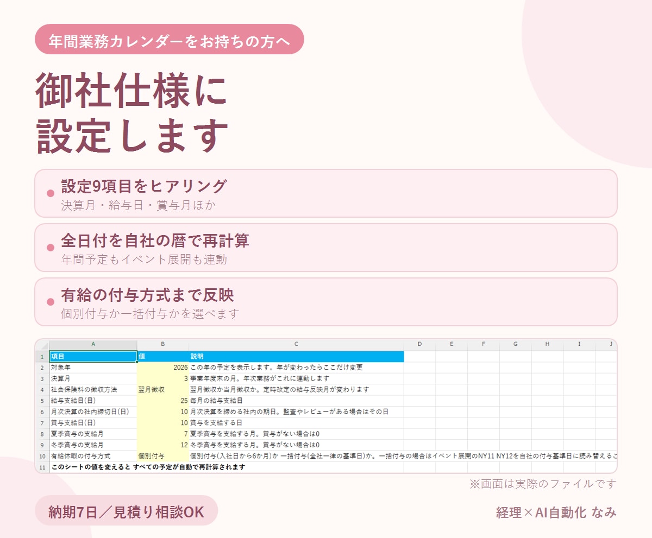Select the value 3 for 決算月
This screenshot has height=538, width=652.
coord(163,379)
